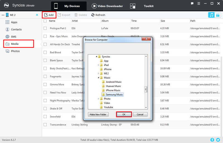Image resolution: width=223 pixels, height=143 pixels.
Task: Confirm with the OK button
Action: click(x=124, y=114)
